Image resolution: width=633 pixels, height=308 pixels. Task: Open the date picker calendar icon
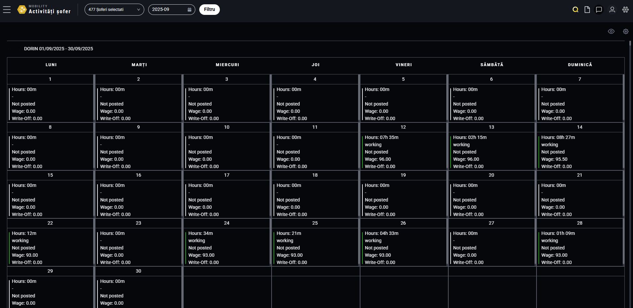pos(189,10)
